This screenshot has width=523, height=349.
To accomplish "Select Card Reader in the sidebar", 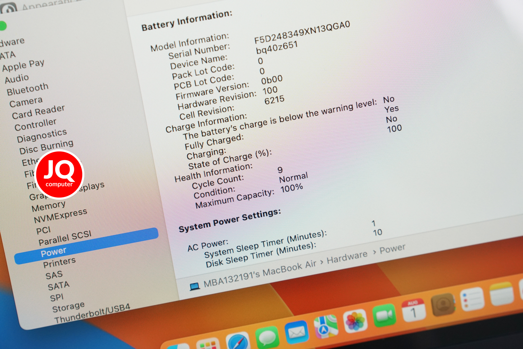I will [38, 112].
